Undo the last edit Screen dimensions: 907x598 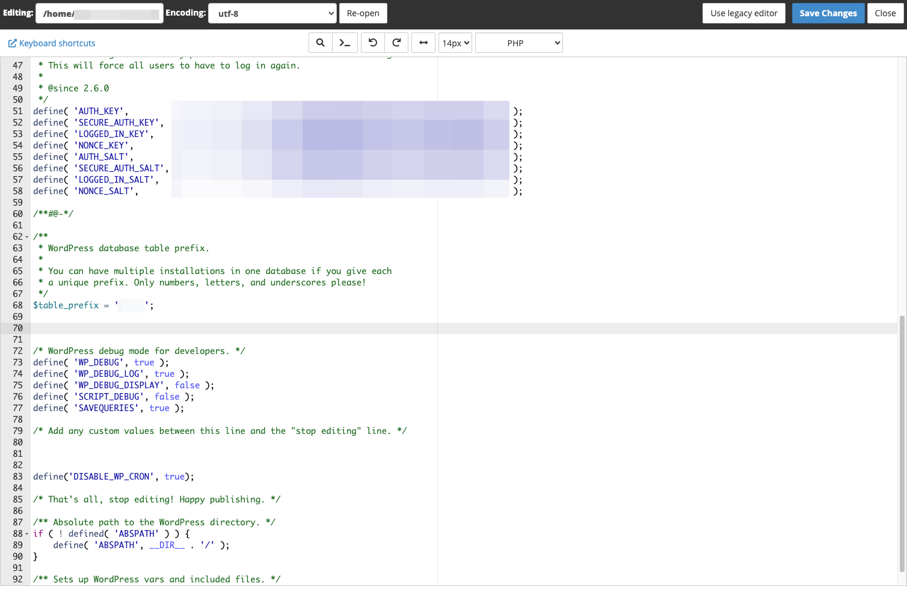click(373, 43)
